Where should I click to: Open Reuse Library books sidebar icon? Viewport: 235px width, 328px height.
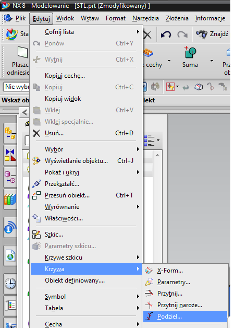pos(10,199)
